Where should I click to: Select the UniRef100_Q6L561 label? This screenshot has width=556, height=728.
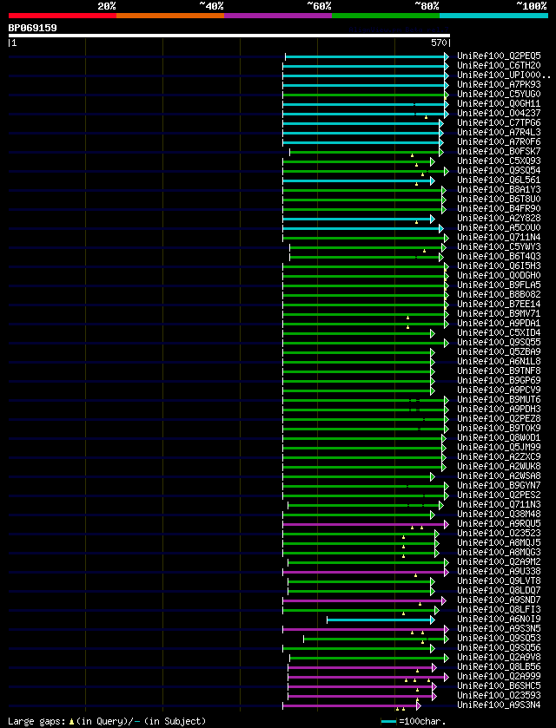pos(499,180)
